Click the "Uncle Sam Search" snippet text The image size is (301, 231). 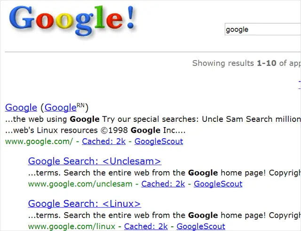point(237,119)
